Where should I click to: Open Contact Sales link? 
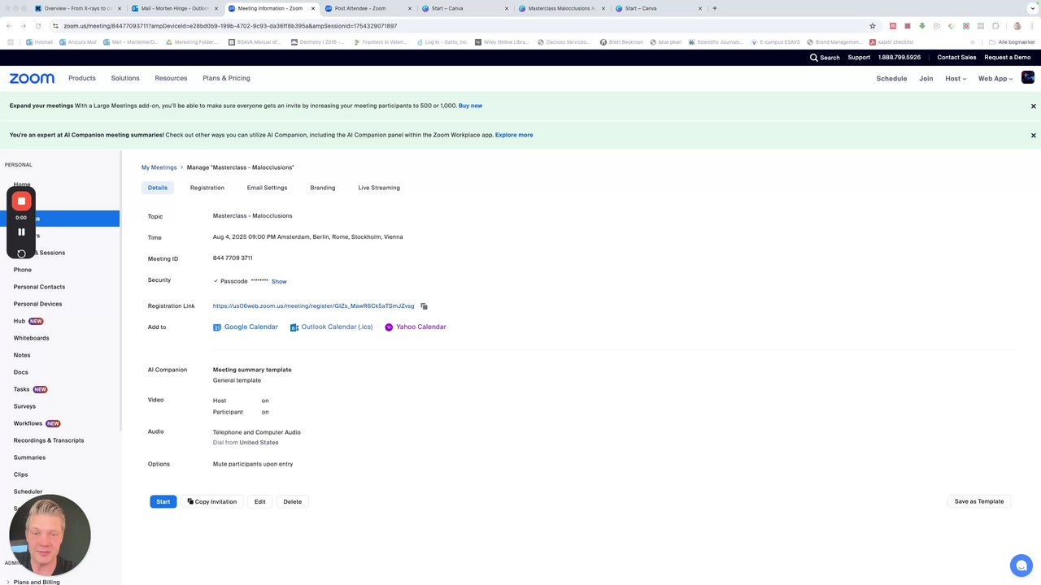pyautogui.click(x=956, y=58)
